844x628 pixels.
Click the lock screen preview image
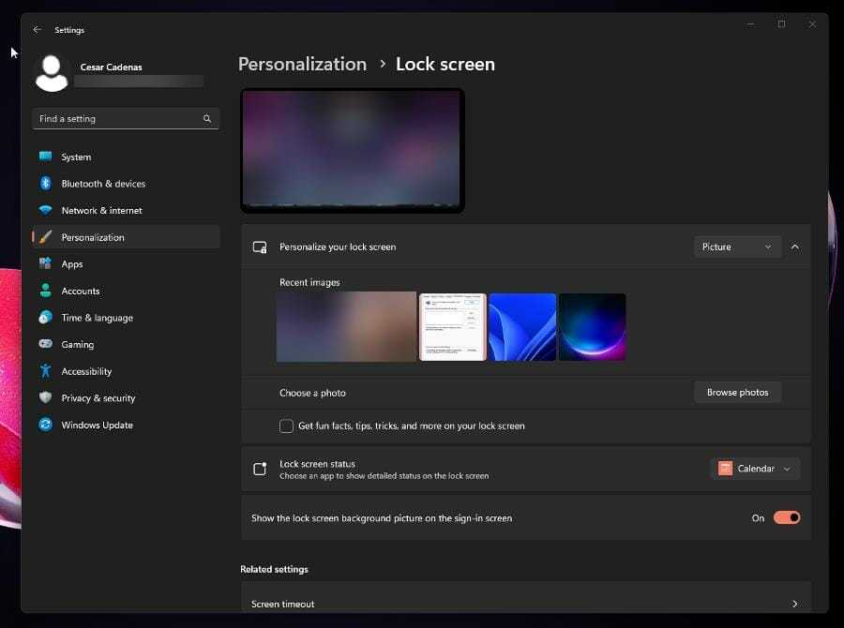pos(352,150)
